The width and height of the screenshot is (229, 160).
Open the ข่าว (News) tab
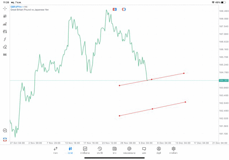114,150
